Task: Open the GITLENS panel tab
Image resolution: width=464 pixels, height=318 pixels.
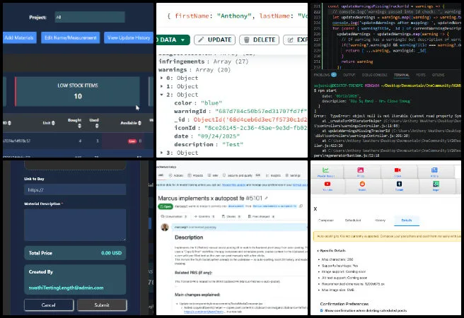Action: 438,75
